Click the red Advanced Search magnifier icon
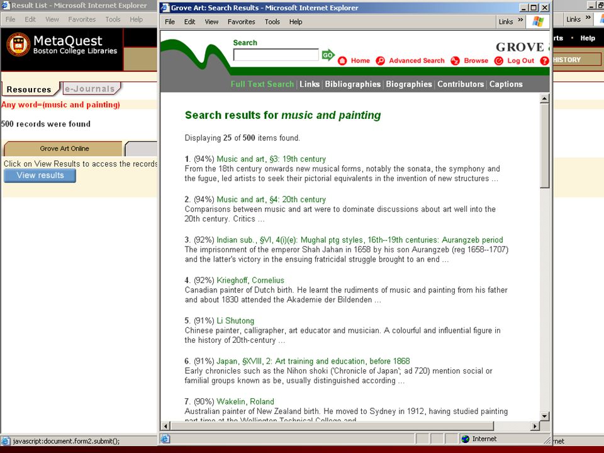This screenshot has width=604, height=453. pos(380,61)
